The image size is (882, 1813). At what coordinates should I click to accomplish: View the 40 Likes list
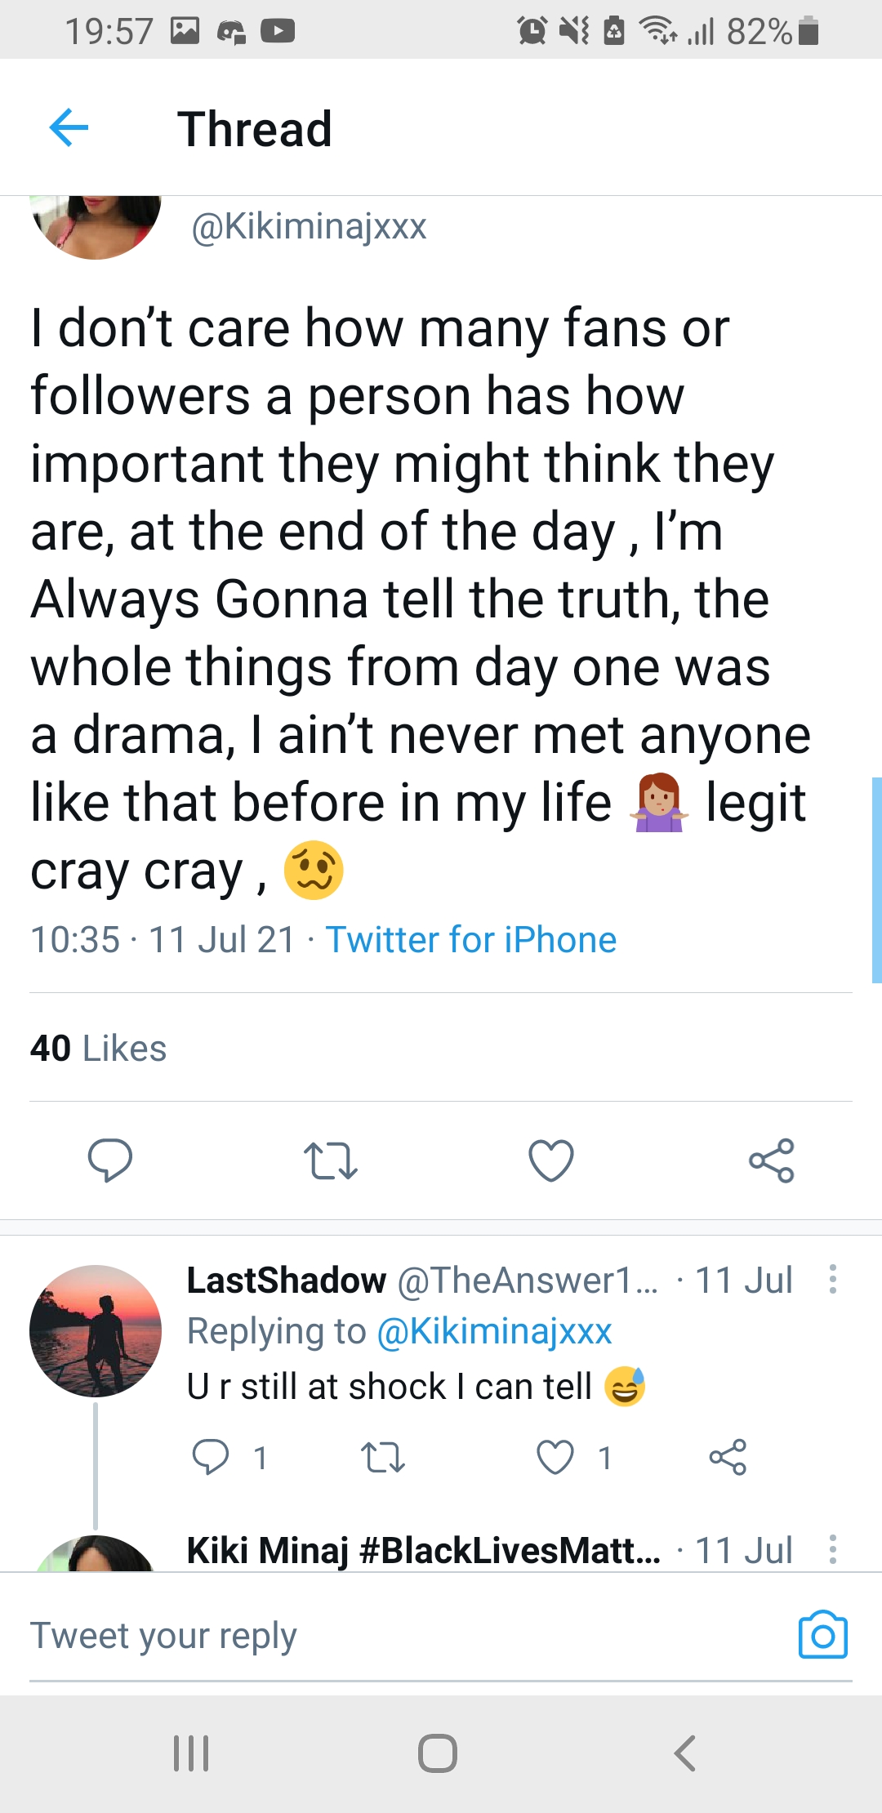[98, 1048]
